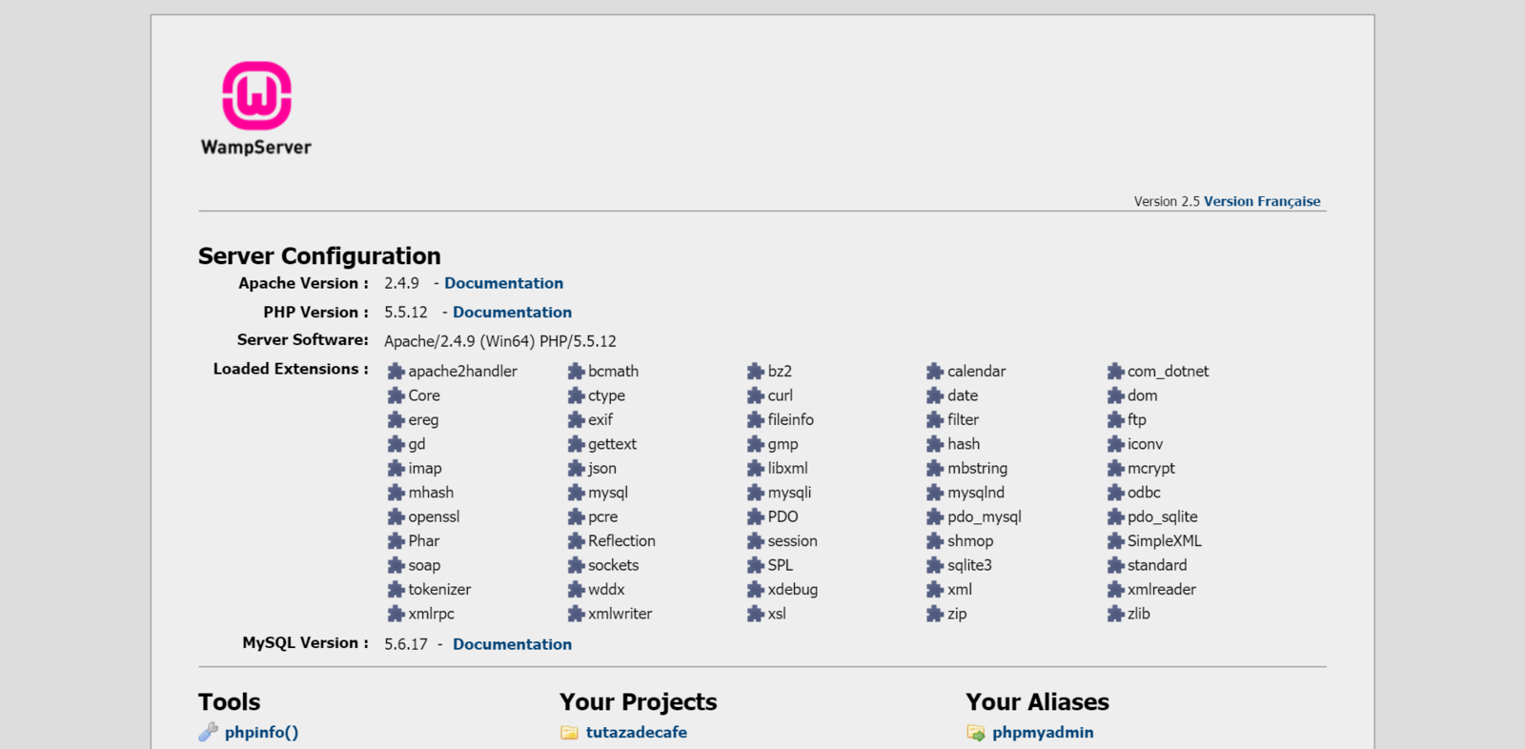Click the Apache version value 2.4.9

coord(401,283)
